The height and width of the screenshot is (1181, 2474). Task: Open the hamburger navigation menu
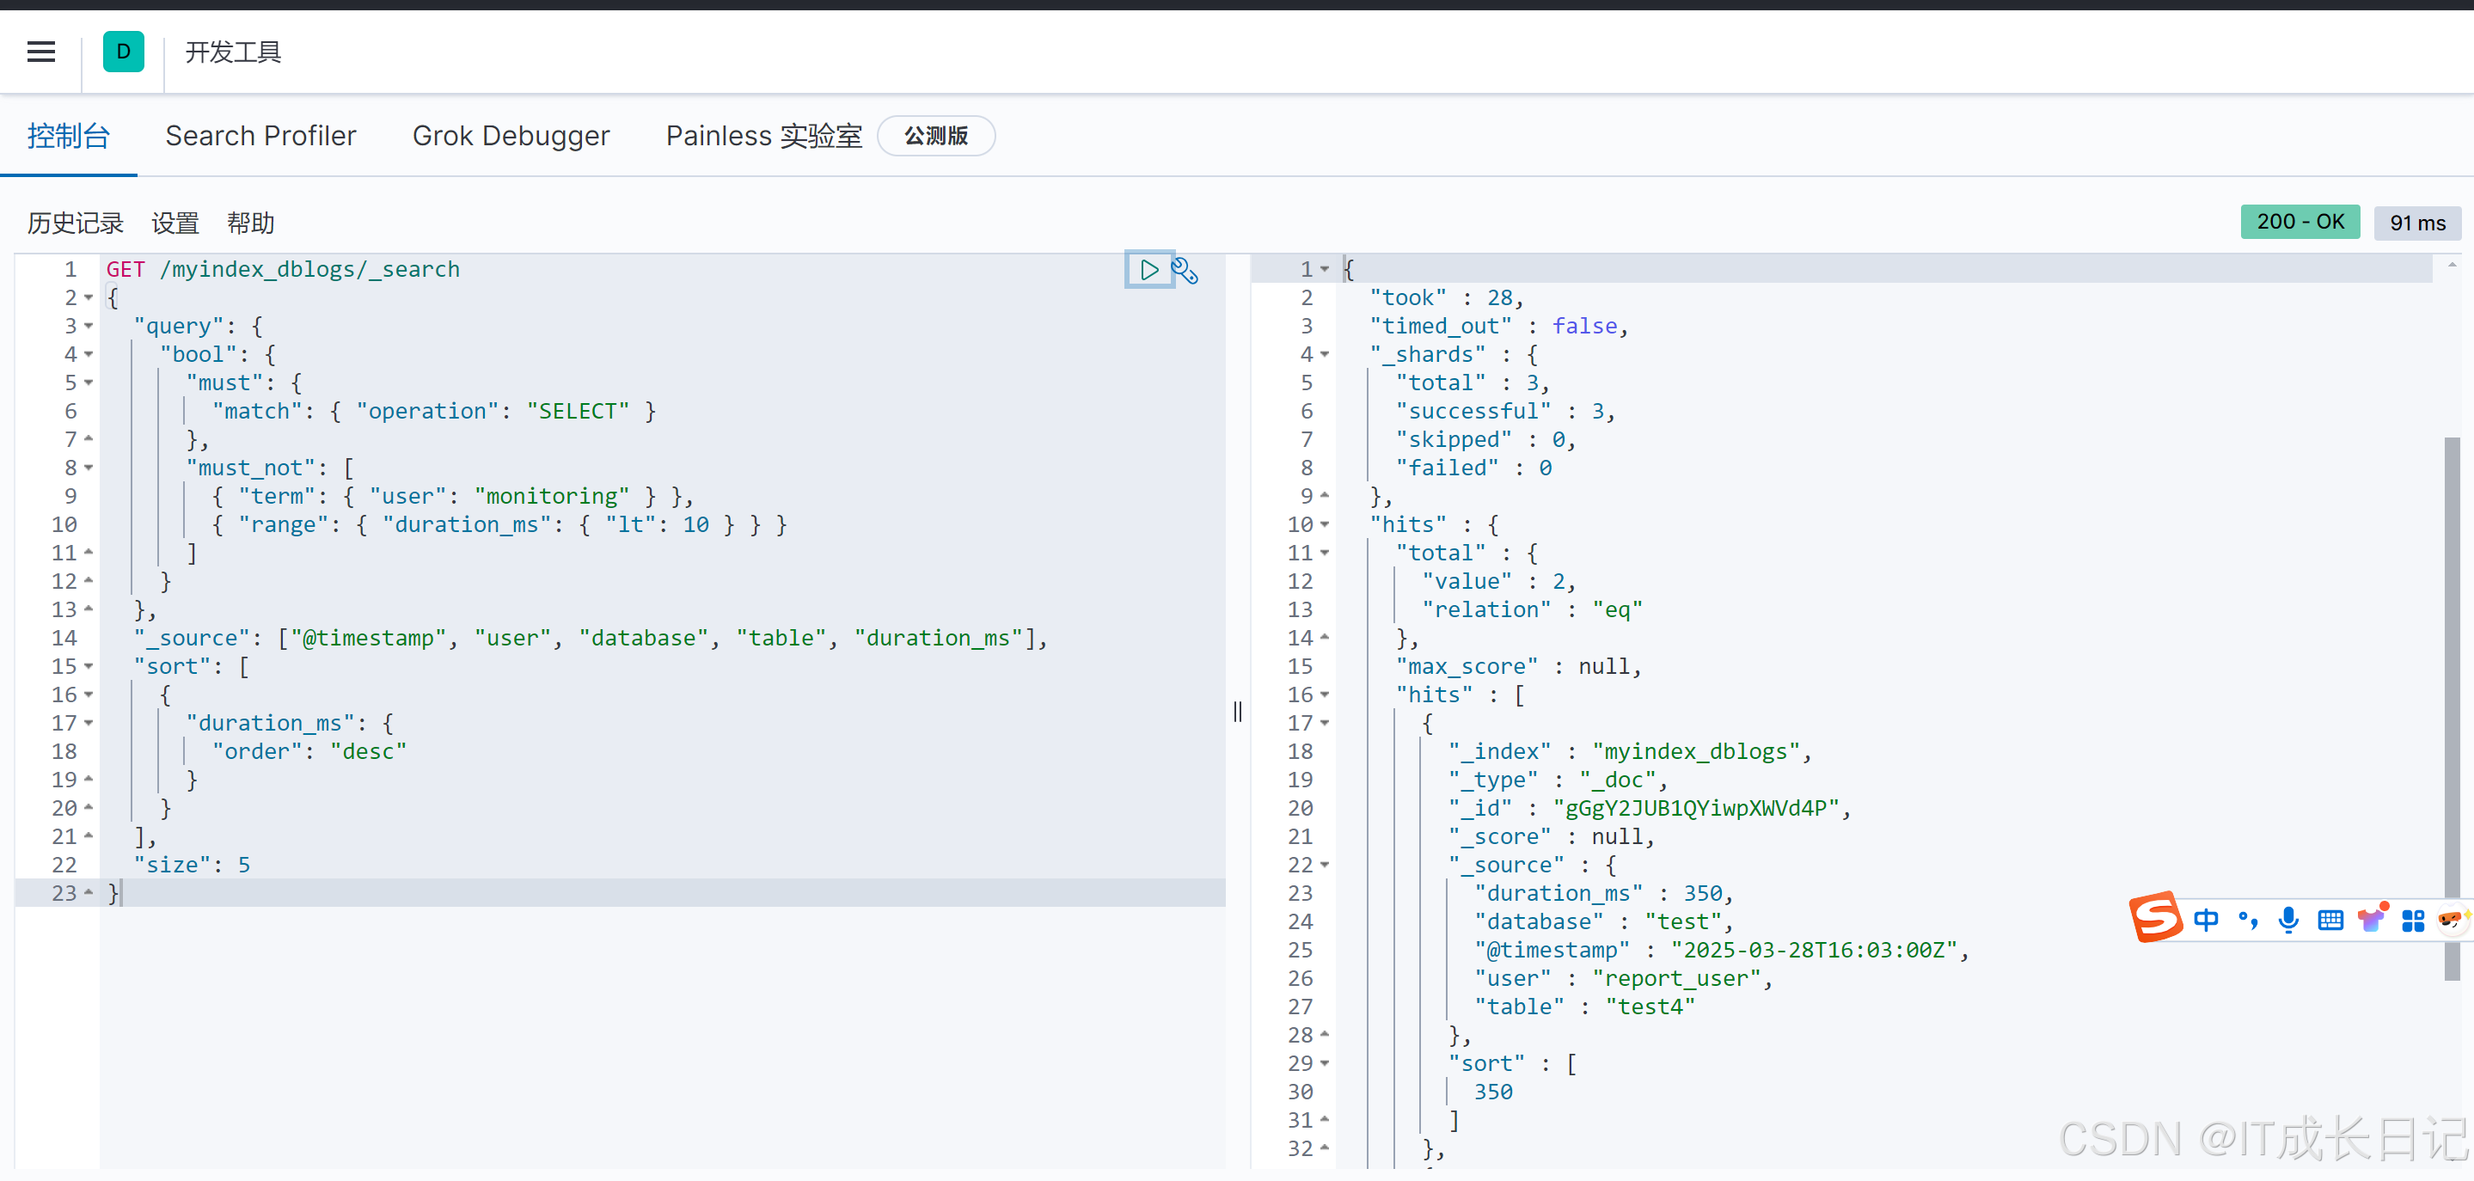coord(41,52)
